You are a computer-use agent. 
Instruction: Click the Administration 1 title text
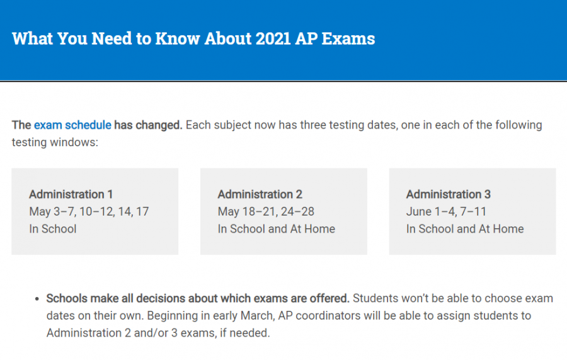[x=71, y=194]
